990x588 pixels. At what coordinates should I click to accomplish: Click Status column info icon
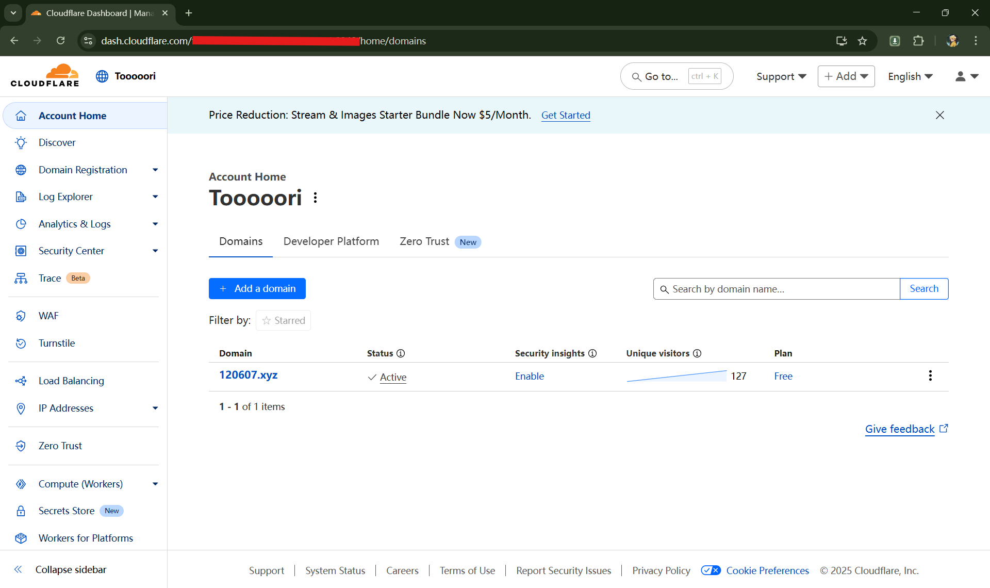[x=401, y=353]
